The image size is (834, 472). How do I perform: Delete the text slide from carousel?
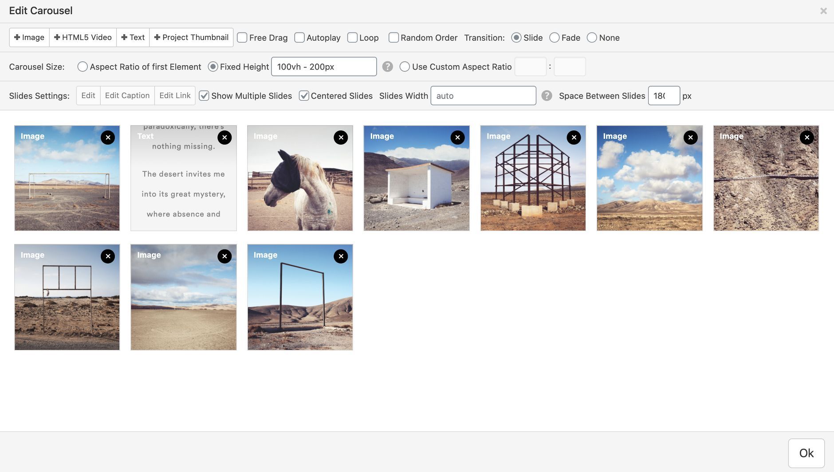click(x=224, y=138)
